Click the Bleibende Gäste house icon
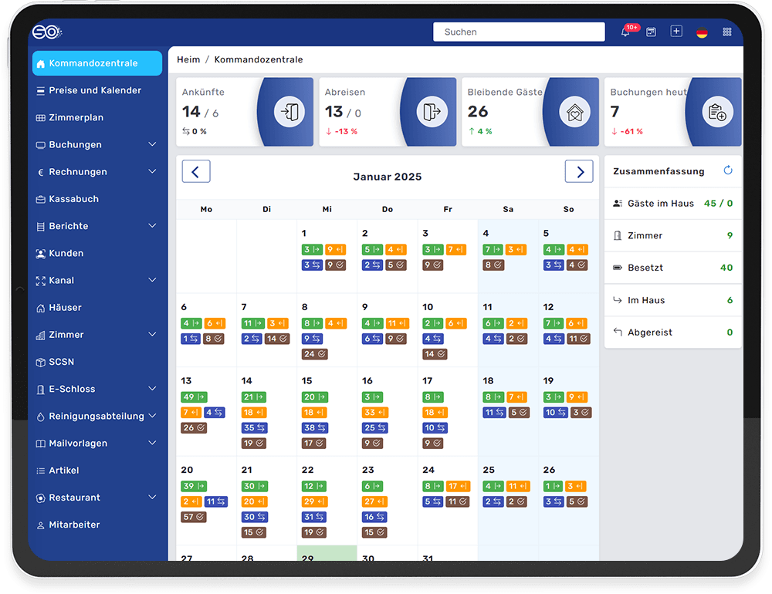 coord(574,112)
